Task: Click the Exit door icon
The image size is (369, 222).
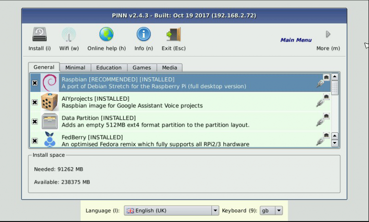Action: 173,35
